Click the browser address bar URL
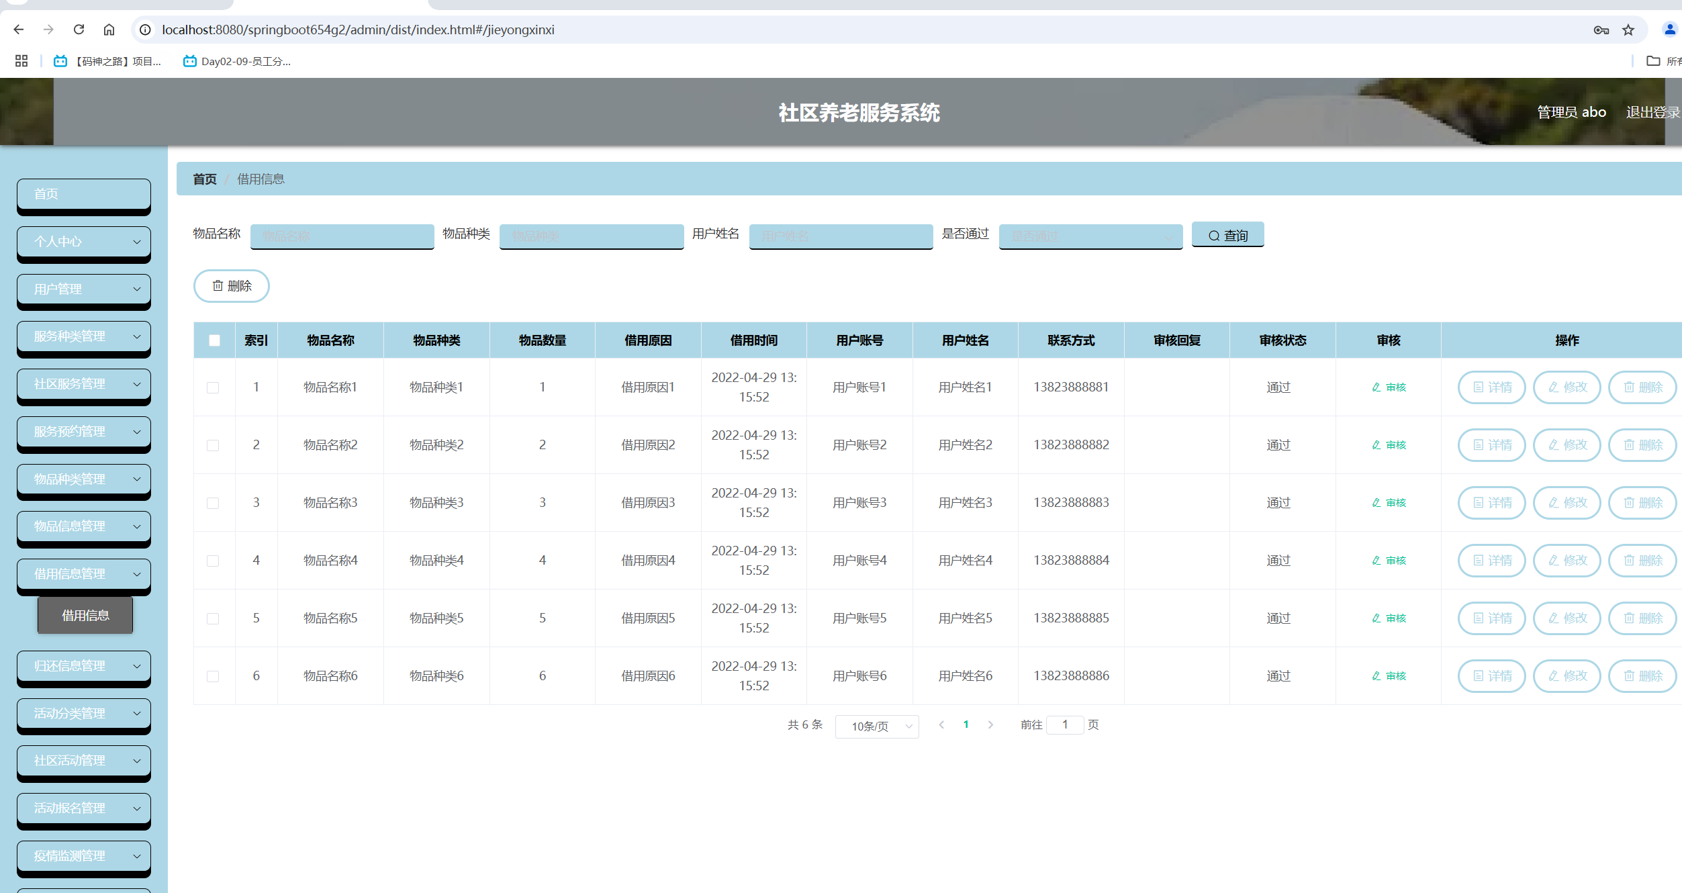 [358, 30]
